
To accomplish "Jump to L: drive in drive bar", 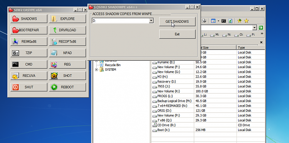I will [204, 34].
